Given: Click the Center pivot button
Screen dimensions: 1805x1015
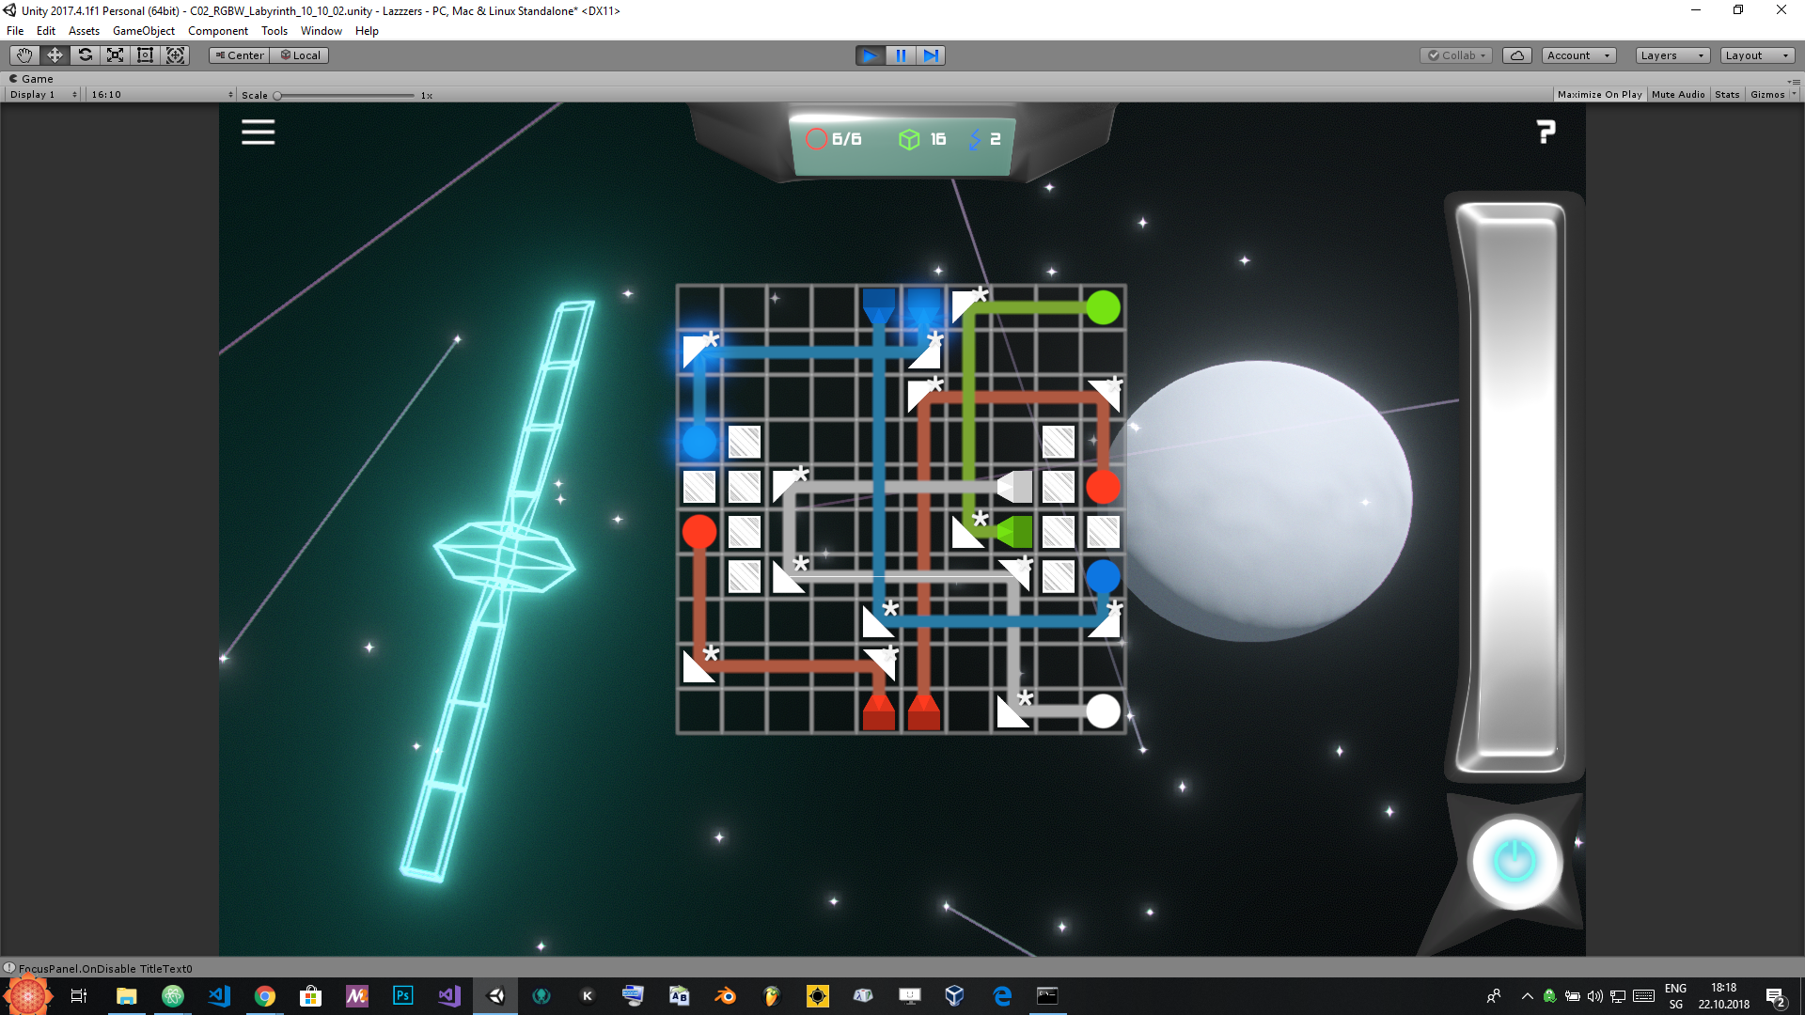Looking at the screenshot, I should click(x=240, y=55).
